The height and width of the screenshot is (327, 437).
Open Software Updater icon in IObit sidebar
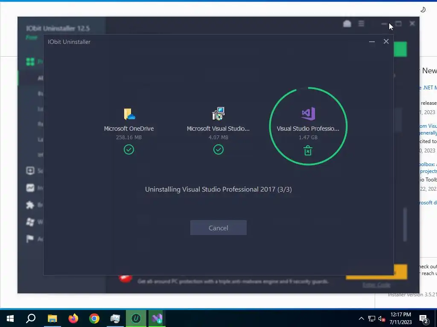pos(30,170)
